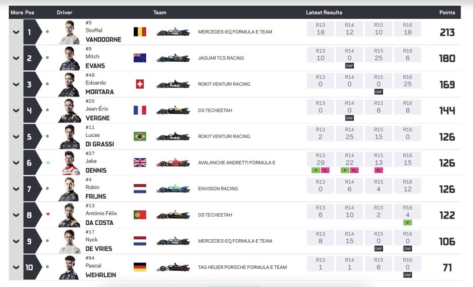Click the Brazilian flag for Di Grassi
The width and height of the screenshot is (473, 287).
(x=139, y=137)
